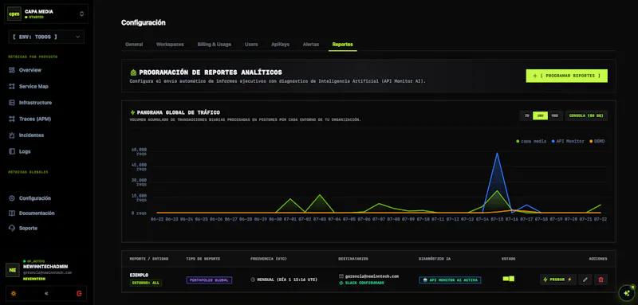The image size is (638, 305).
Task: Open the AI assistant floating button
Action: [626, 292]
